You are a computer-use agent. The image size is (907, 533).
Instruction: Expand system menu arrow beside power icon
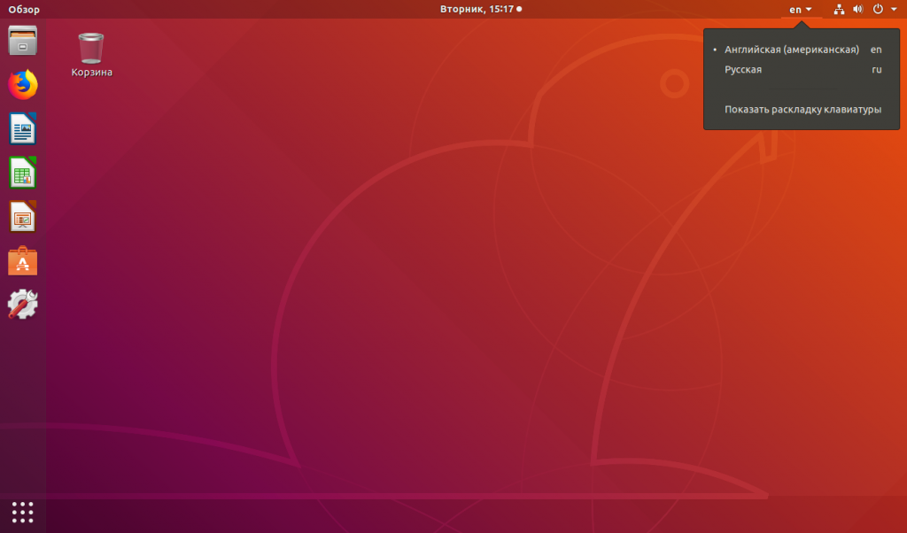point(892,10)
